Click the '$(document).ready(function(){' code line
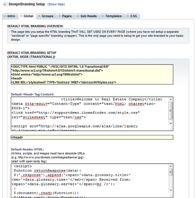Screen dimensions: 195x198 (x=46, y=193)
